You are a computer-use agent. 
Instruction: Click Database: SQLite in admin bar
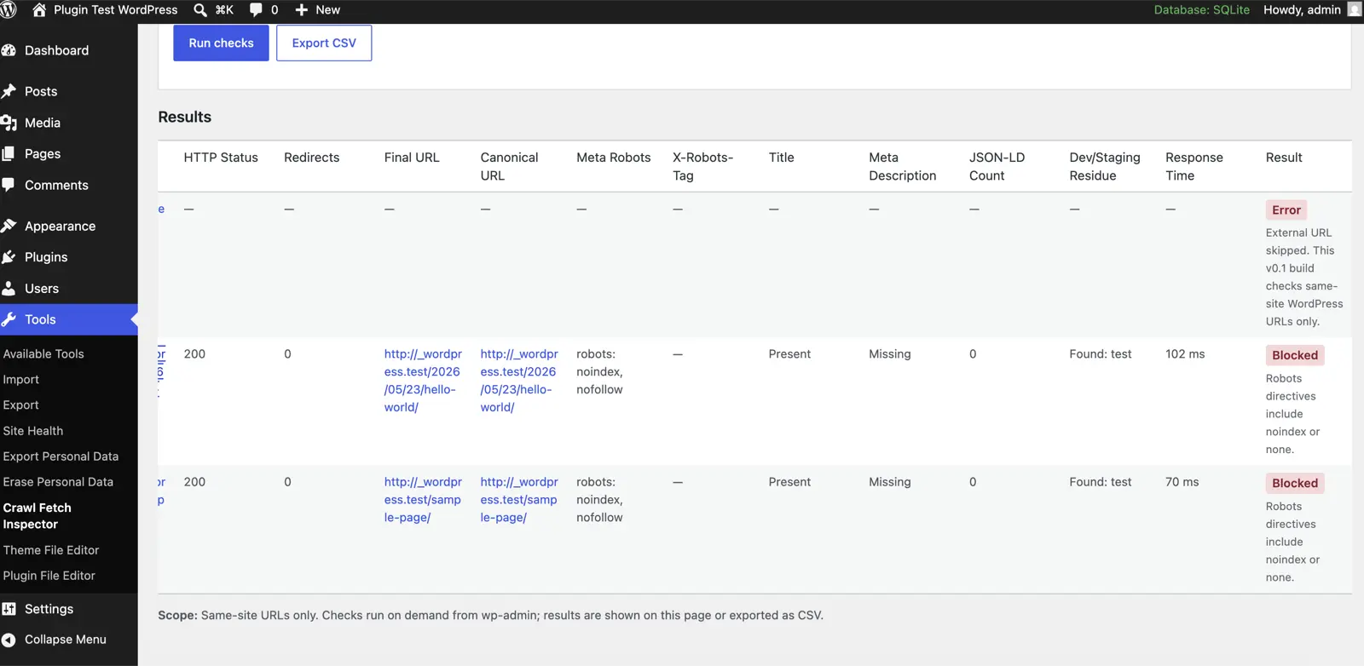click(x=1202, y=9)
